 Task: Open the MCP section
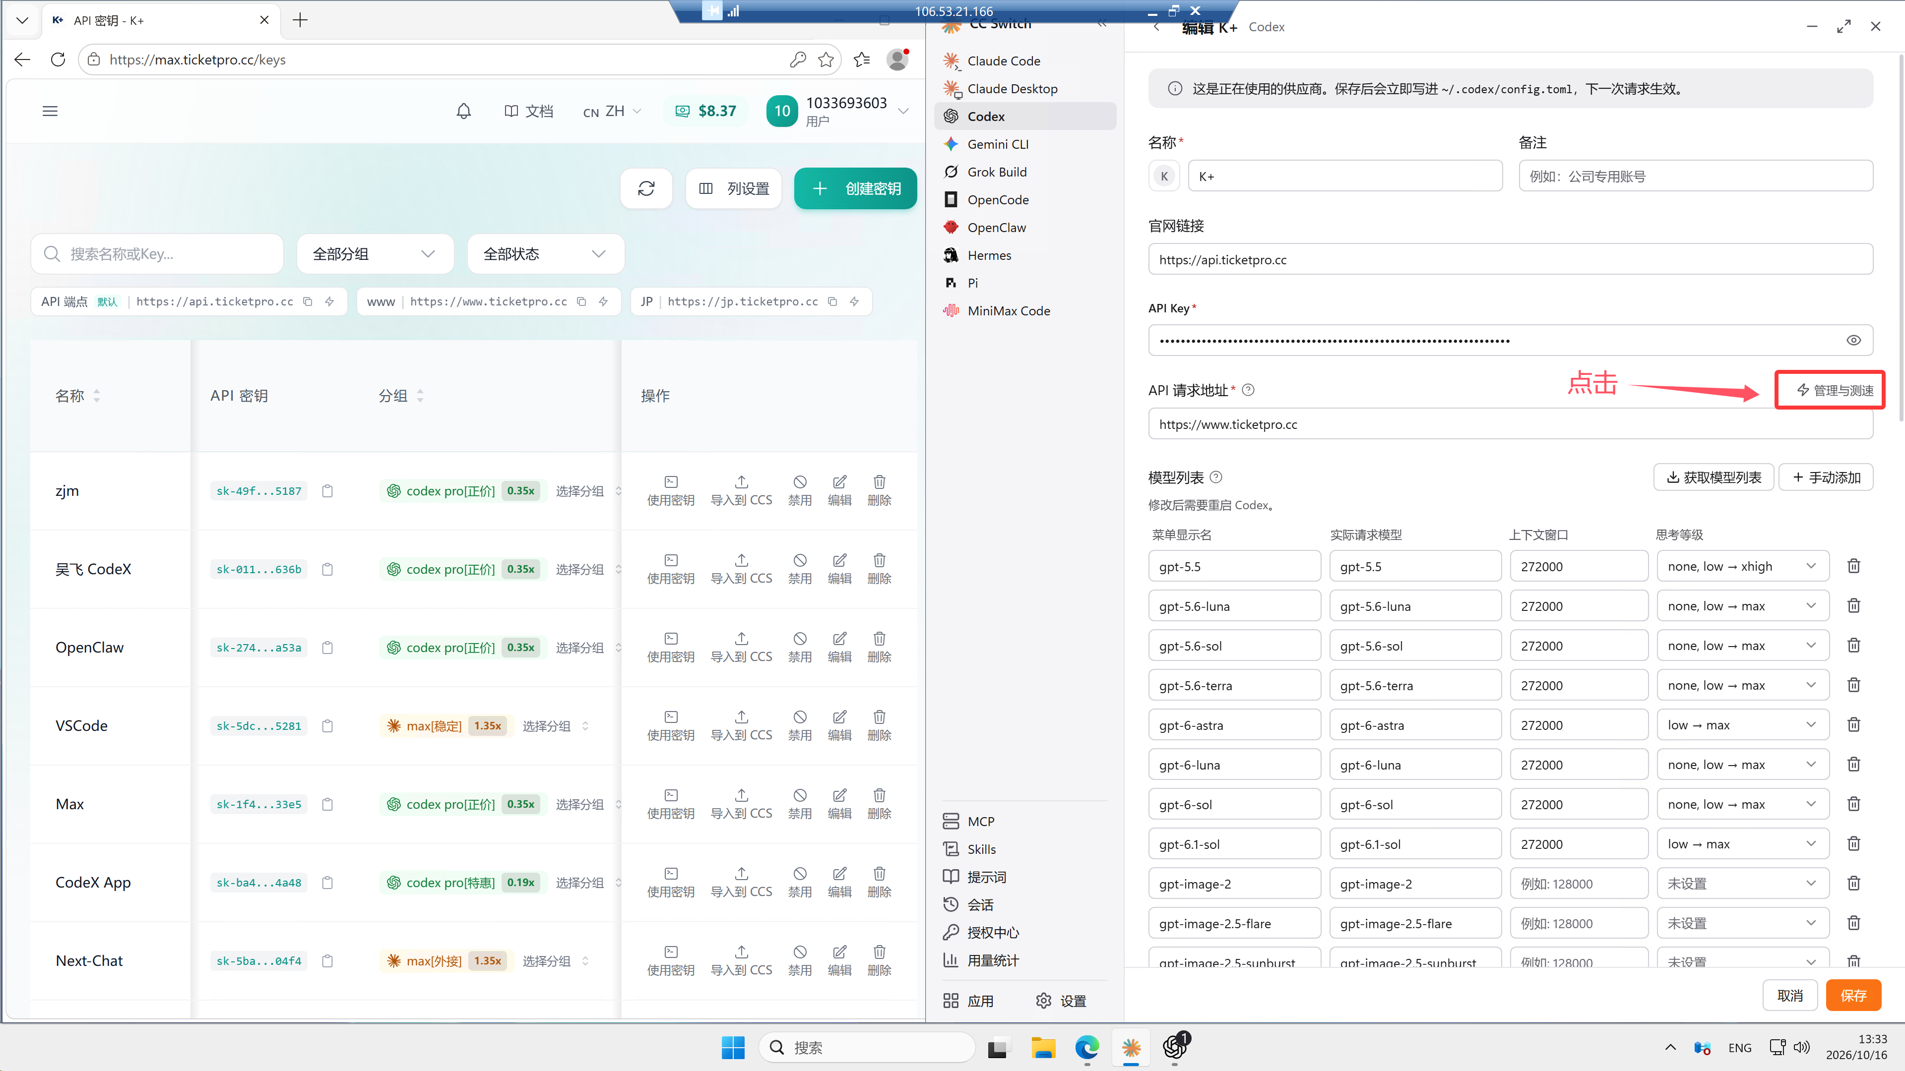coord(1025,821)
